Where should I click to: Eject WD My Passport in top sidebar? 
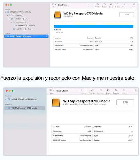pyautogui.click(x=47, y=36)
